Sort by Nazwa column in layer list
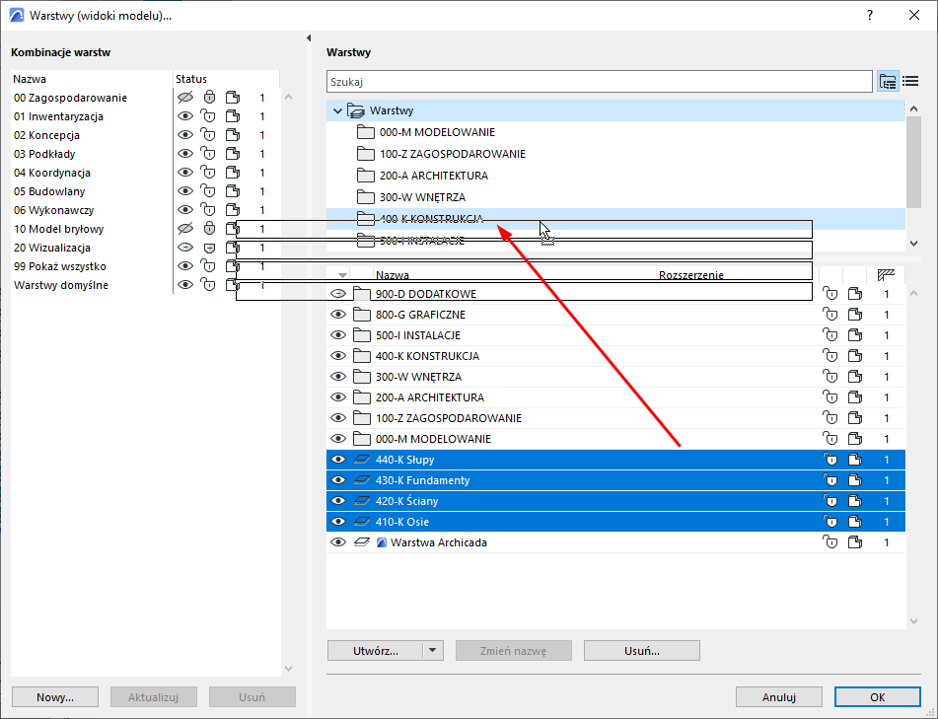Image resolution: width=938 pixels, height=719 pixels. (393, 275)
